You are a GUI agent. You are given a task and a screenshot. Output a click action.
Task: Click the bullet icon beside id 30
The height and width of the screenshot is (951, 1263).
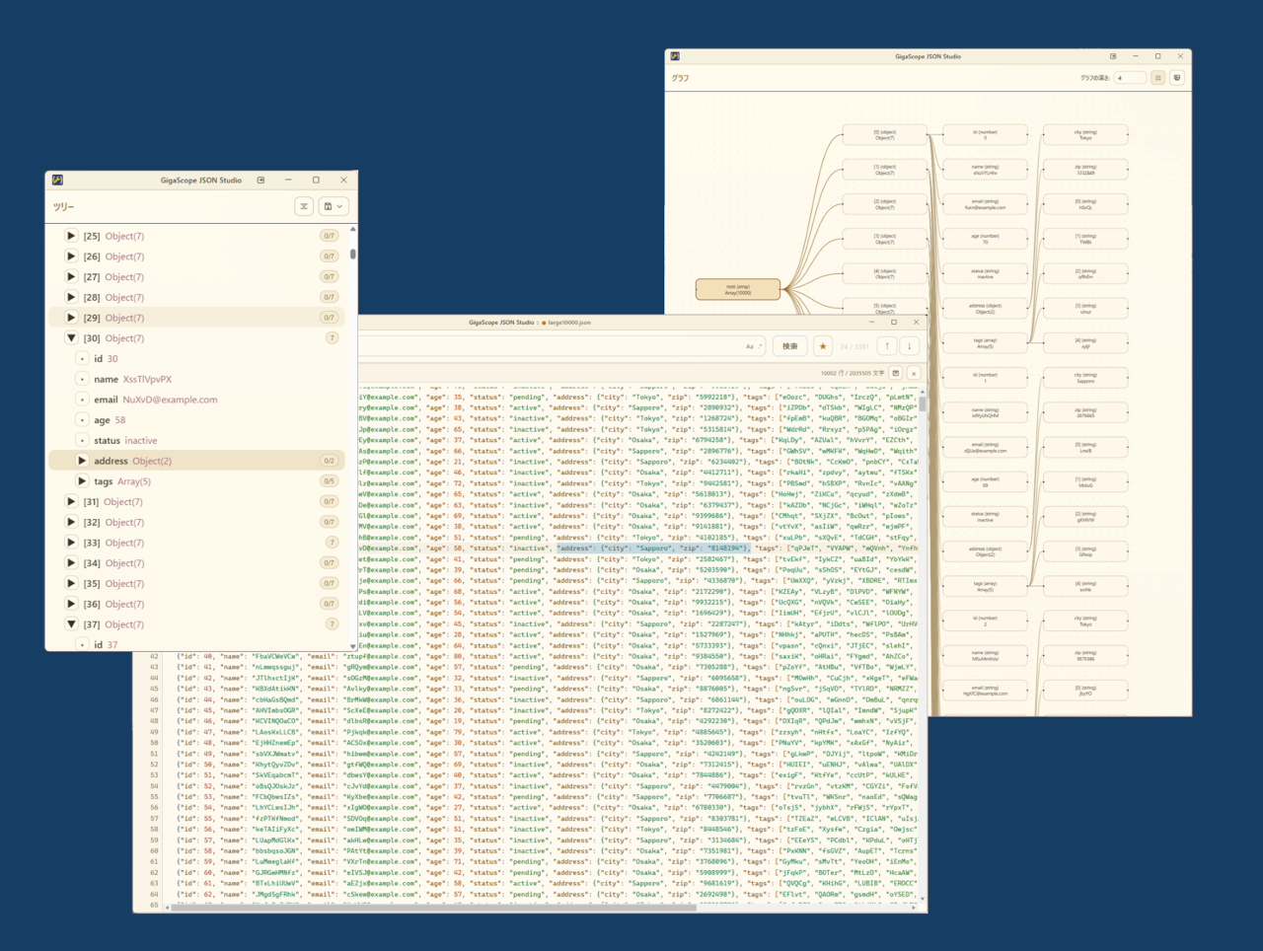pyautogui.click(x=82, y=359)
